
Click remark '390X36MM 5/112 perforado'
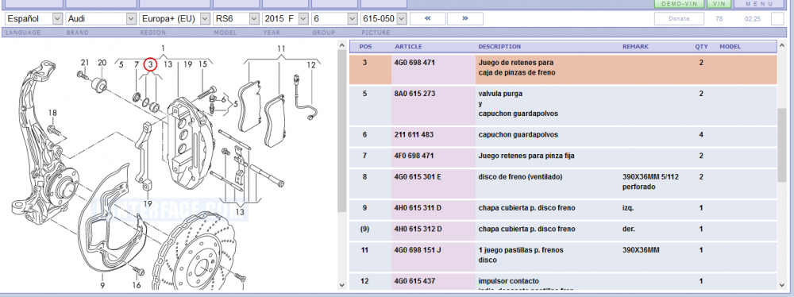point(652,182)
